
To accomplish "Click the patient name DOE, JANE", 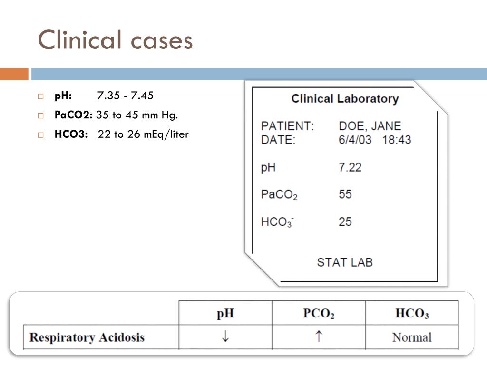I will point(370,126).
